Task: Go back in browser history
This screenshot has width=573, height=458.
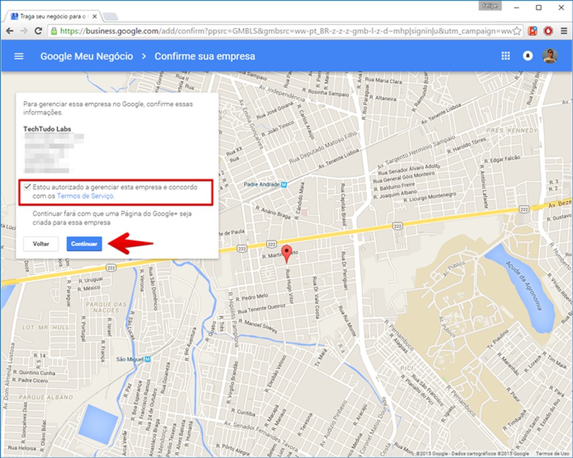Action: [x=10, y=31]
